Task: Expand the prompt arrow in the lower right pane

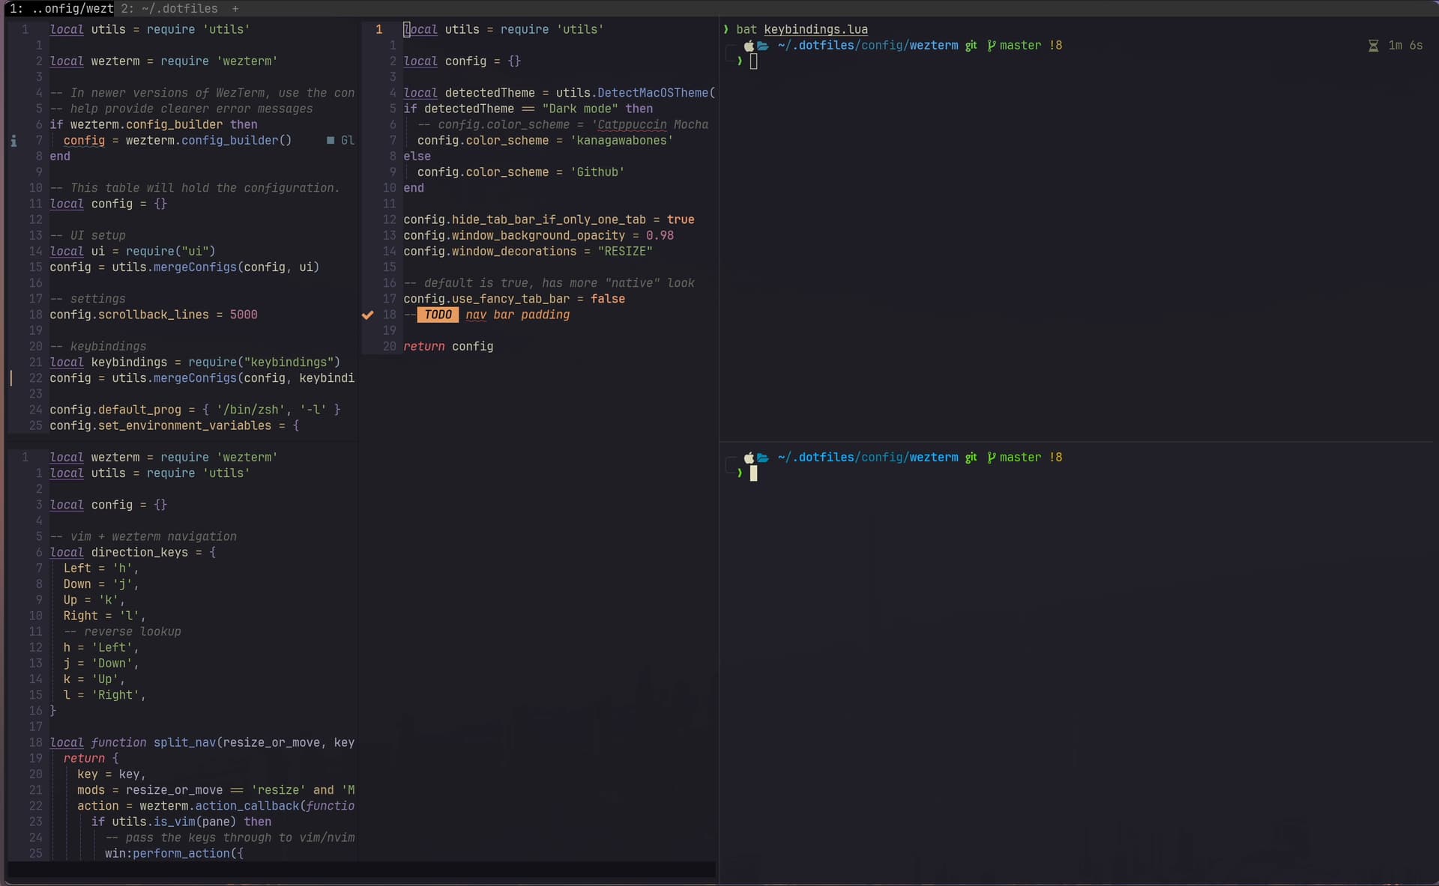Action: click(x=741, y=473)
